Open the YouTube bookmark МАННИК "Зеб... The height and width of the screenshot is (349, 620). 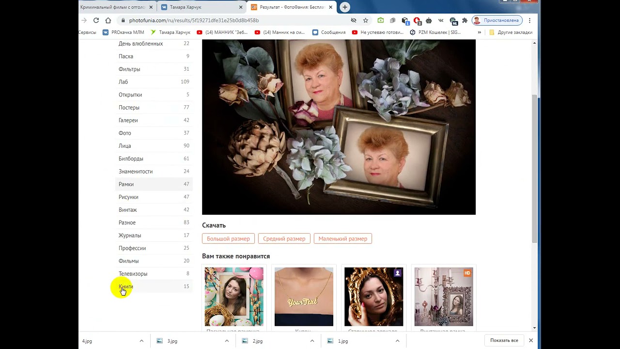pos(222,32)
